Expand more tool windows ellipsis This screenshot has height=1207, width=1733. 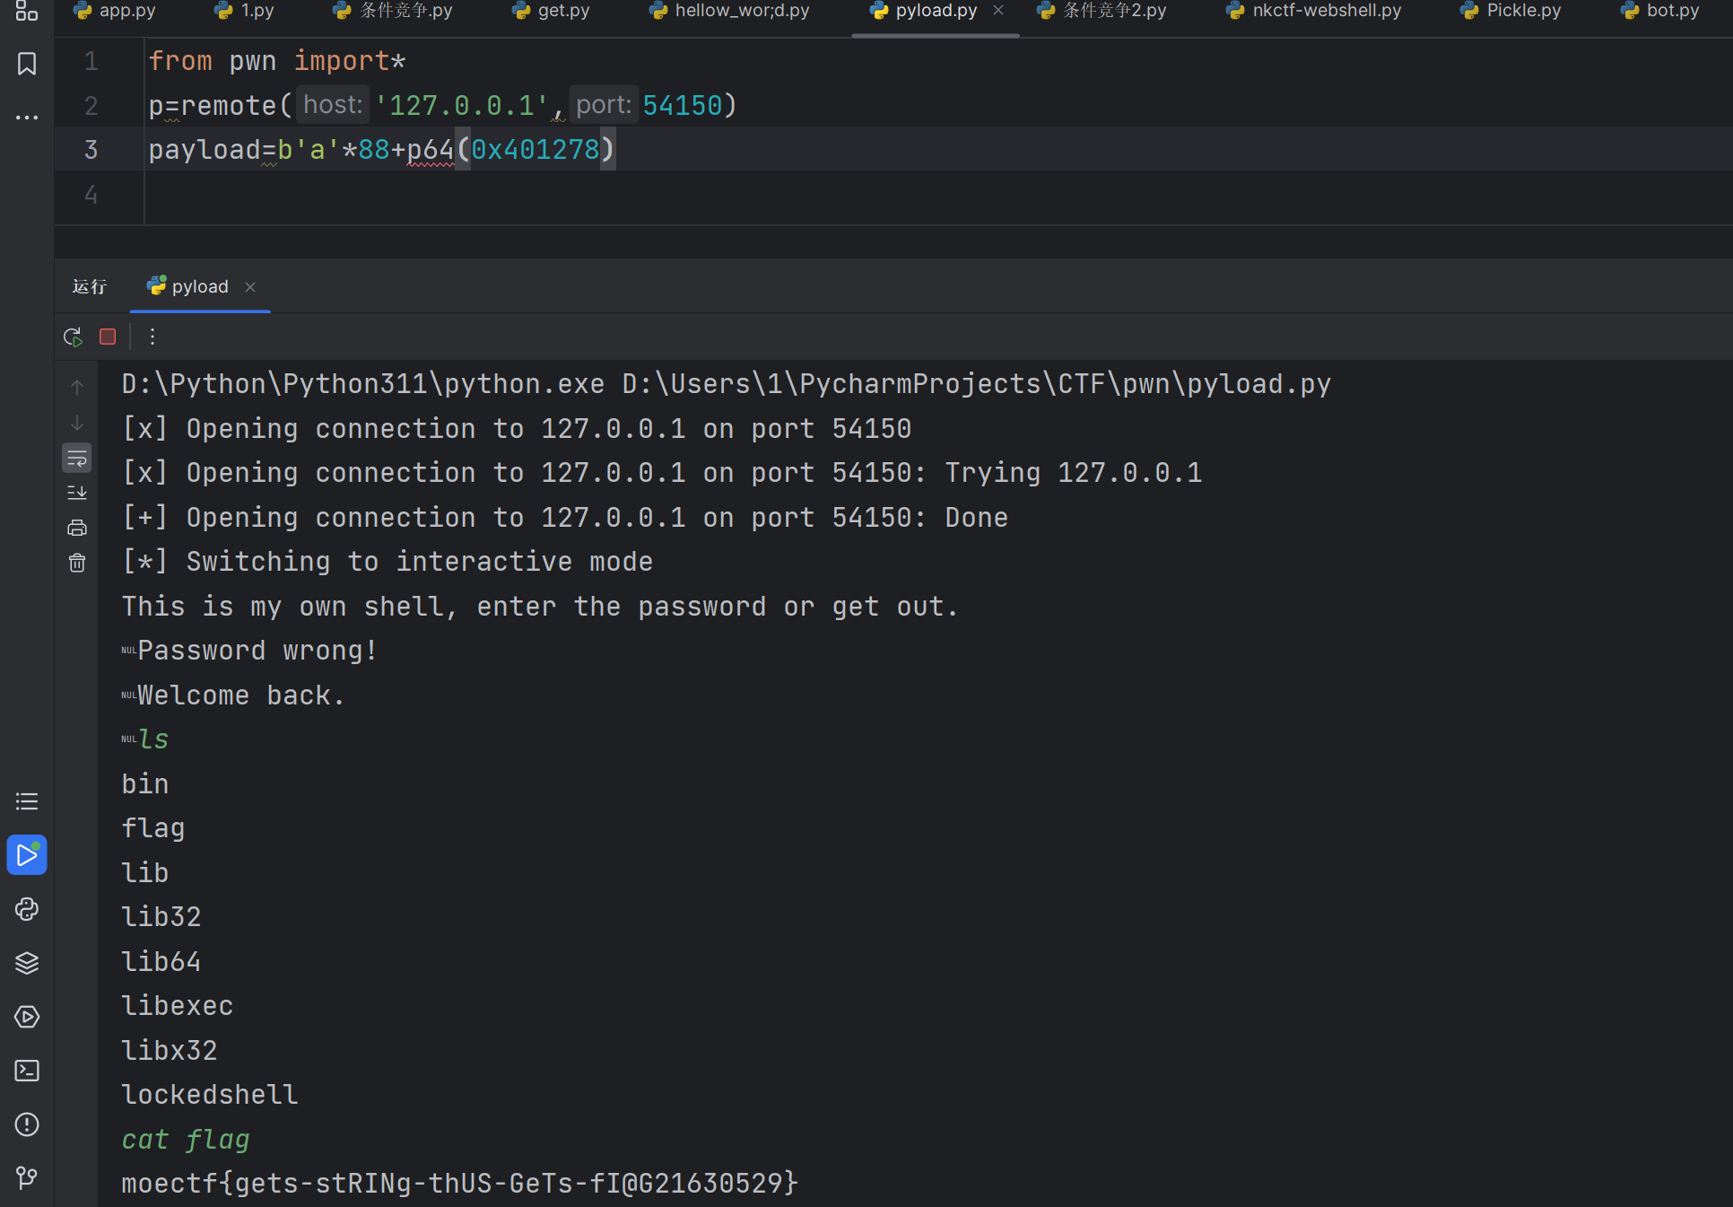coord(27,118)
